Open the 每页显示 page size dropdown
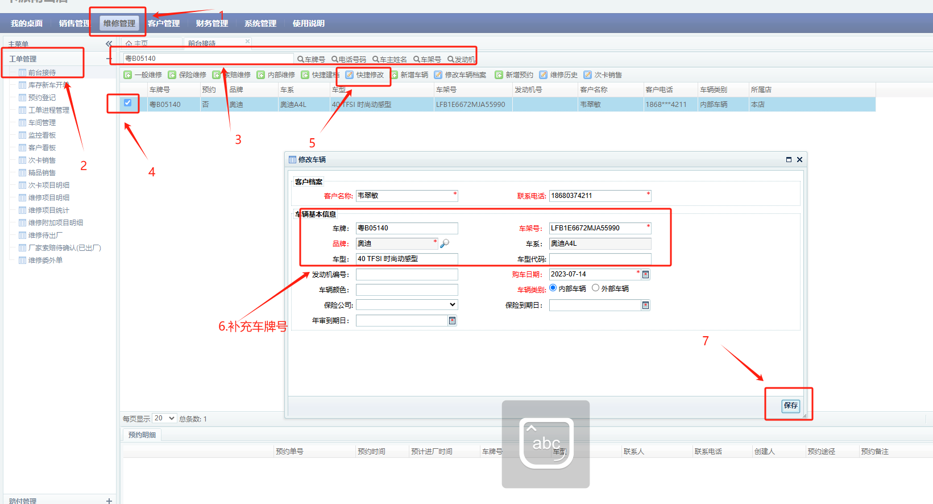Image resolution: width=933 pixels, height=504 pixels. click(x=164, y=418)
